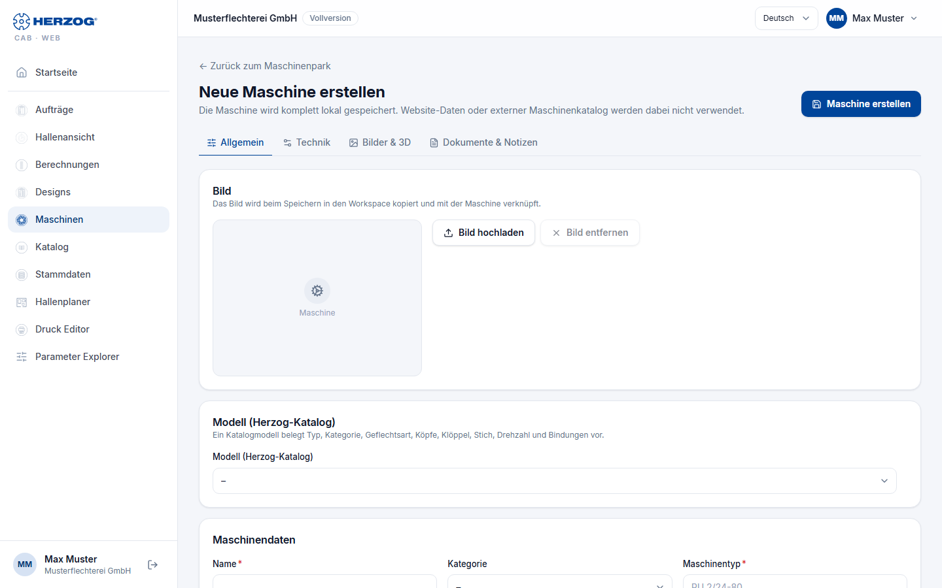The height and width of the screenshot is (588, 942).
Task: Click the Maschine erstellen button
Action: [861, 104]
